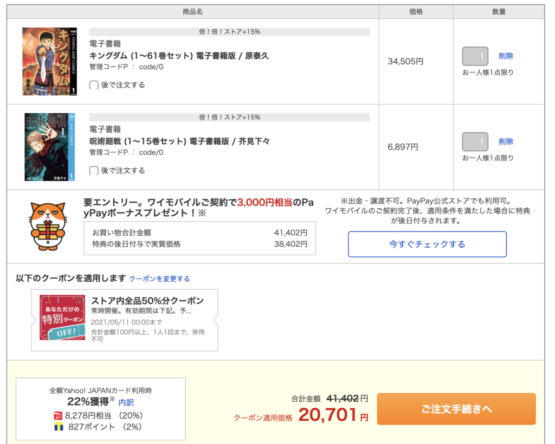Click the T-point logo icon
This screenshot has height=444, width=555.
(x=59, y=427)
